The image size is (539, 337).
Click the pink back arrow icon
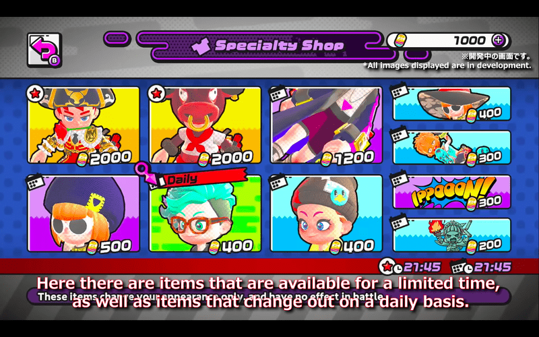[44, 50]
